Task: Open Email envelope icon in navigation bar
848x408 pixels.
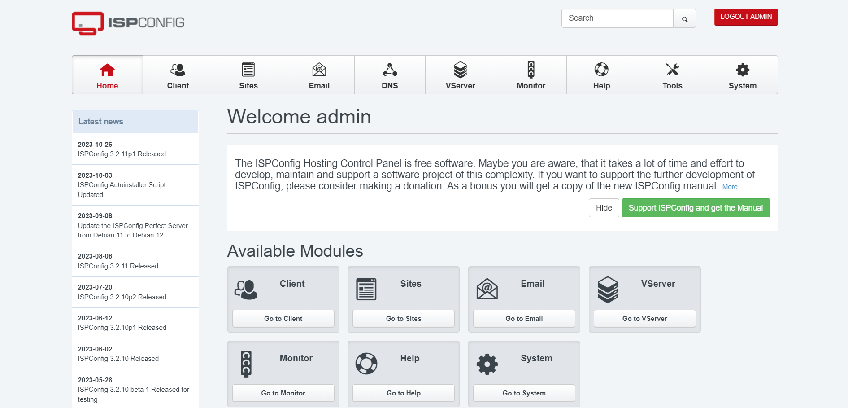Action: [x=319, y=70]
